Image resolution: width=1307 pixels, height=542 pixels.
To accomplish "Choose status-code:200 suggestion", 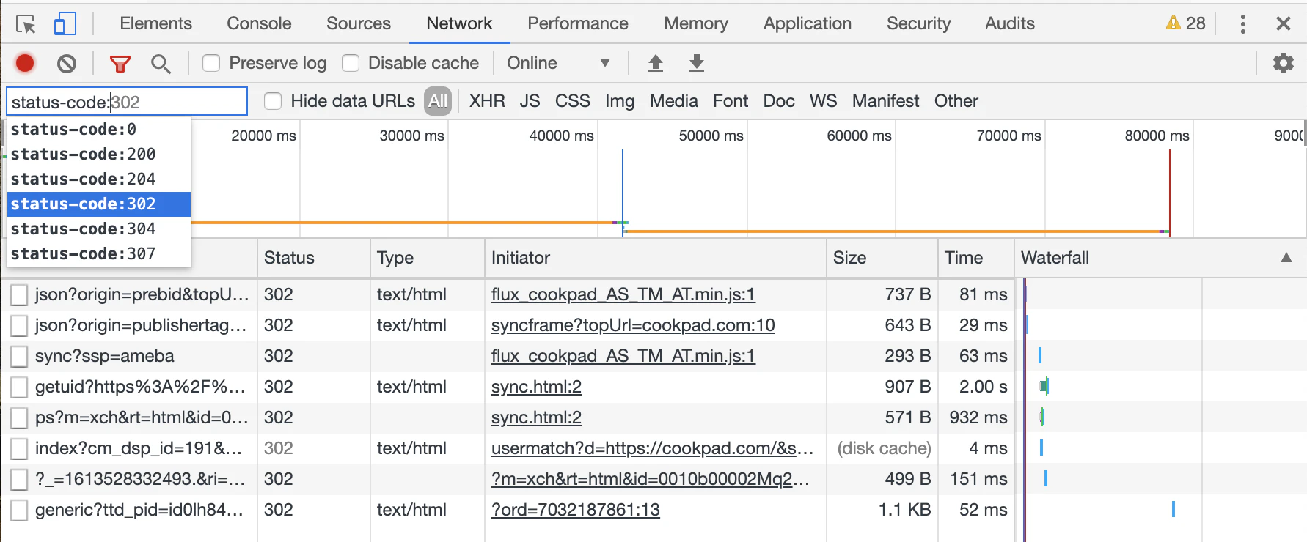I will click(99, 155).
